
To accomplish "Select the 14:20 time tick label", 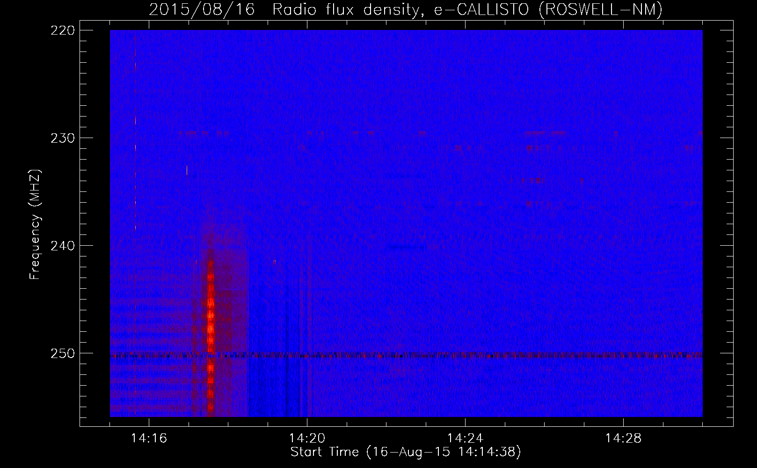I will [x=307, y=438].
